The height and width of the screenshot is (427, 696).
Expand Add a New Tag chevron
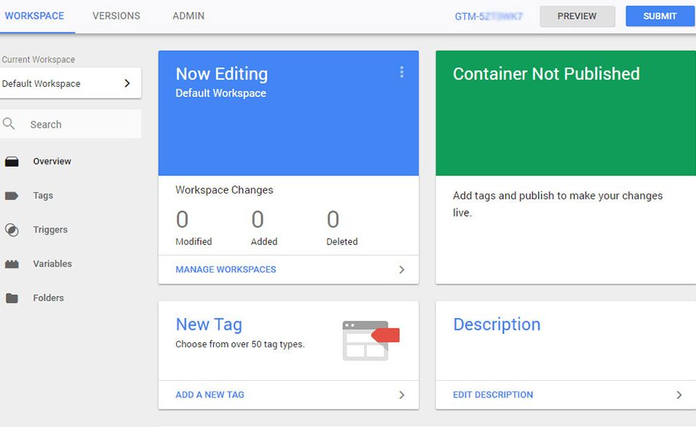coord(402,394)
